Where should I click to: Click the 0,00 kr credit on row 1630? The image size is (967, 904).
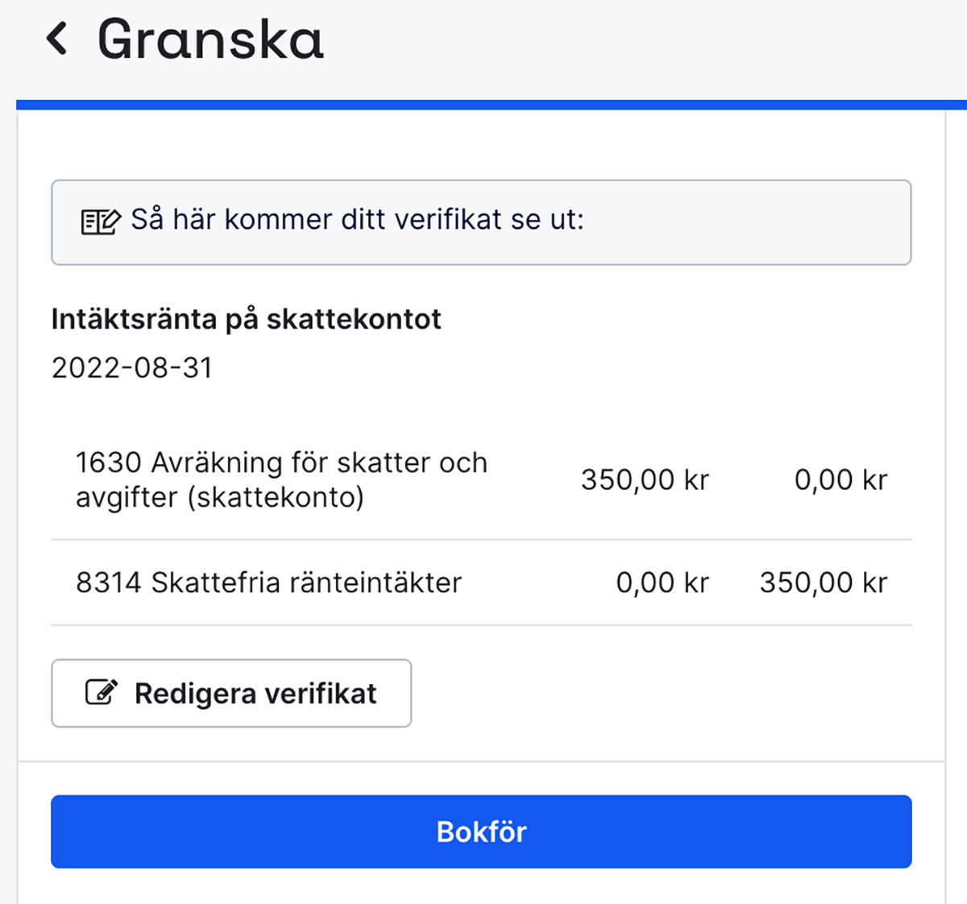click(841, 479)
